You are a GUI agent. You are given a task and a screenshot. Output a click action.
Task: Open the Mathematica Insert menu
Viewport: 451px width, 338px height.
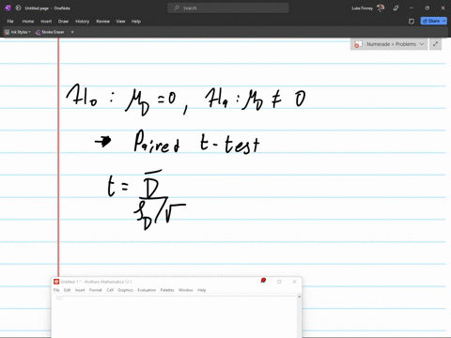pos(80,290)
